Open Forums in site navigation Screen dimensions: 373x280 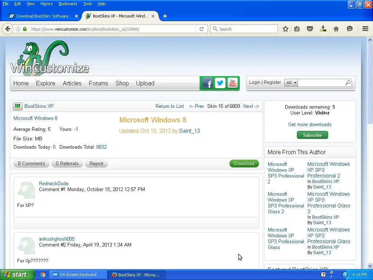pos(98,83)
